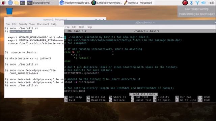This screenshot has width=216, height=121.
Task: Open the Wi-Fi network tray menu
Action: pyautogui.click(x=197, y=3)
